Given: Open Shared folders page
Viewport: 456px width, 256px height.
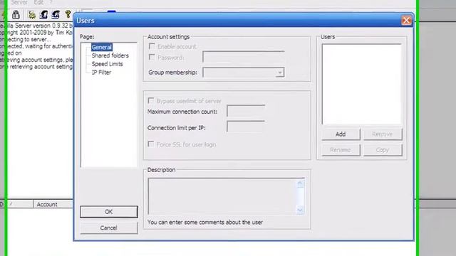Looking at the screenshot, I should point(110,55).
